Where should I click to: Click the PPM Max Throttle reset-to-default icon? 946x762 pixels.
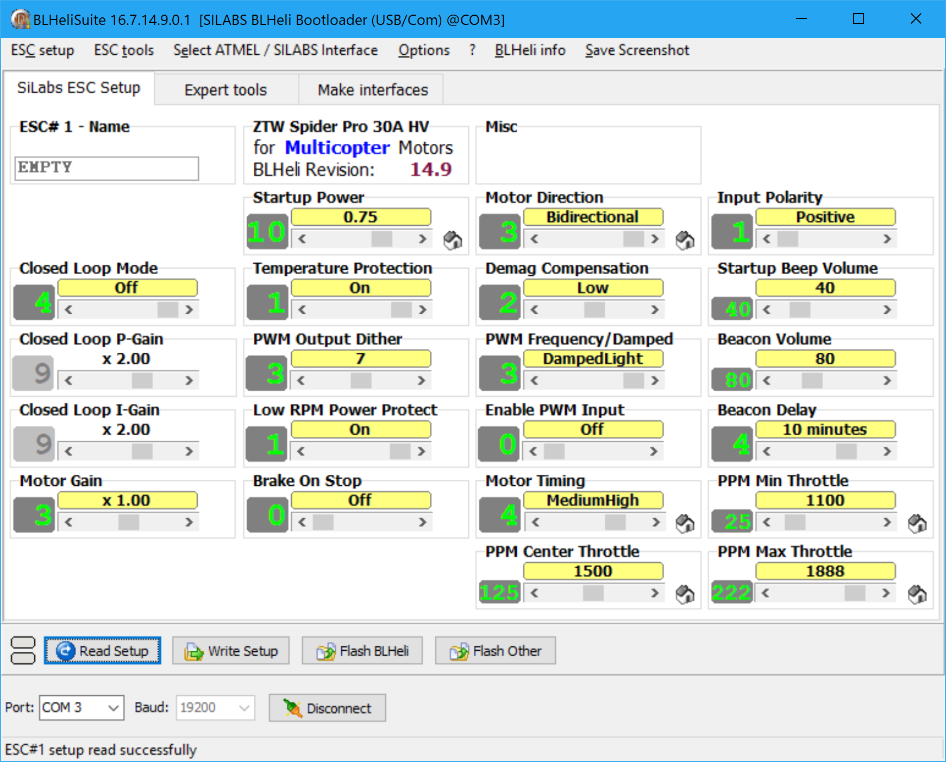coord(917,594)
